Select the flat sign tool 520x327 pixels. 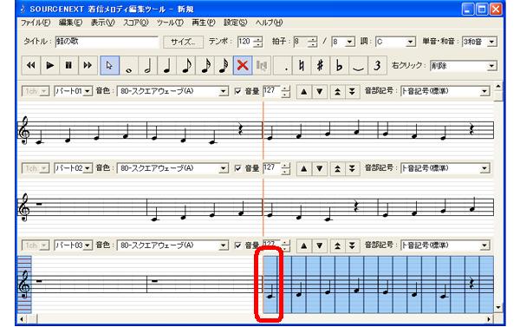pos(339,65)
